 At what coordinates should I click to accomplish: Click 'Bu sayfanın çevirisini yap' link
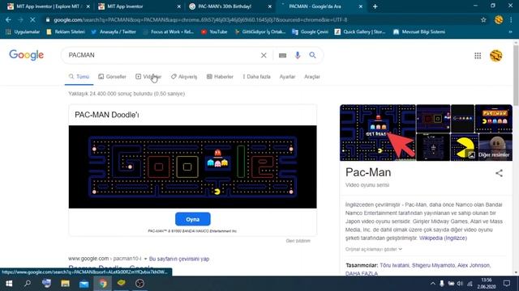tap(179, 259)
